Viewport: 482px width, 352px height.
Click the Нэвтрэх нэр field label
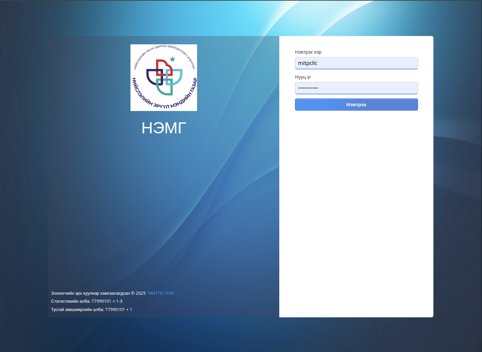click(308, 52)
